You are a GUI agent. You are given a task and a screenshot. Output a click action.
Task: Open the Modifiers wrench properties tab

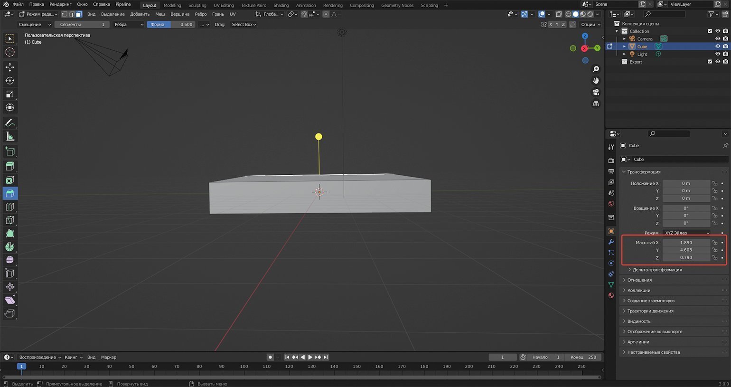click(x=611, y=242)
